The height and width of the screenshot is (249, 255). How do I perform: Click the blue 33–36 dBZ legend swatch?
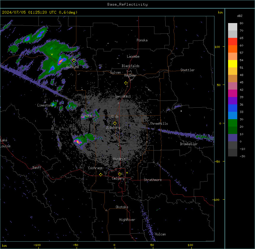[233, 108]
